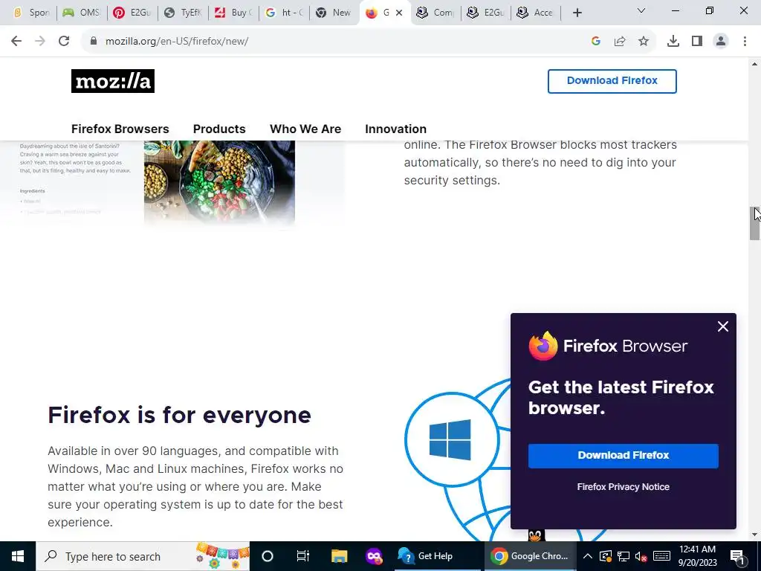
Task: Switch to the Buy tab
Action: click(x=233, y=13)
